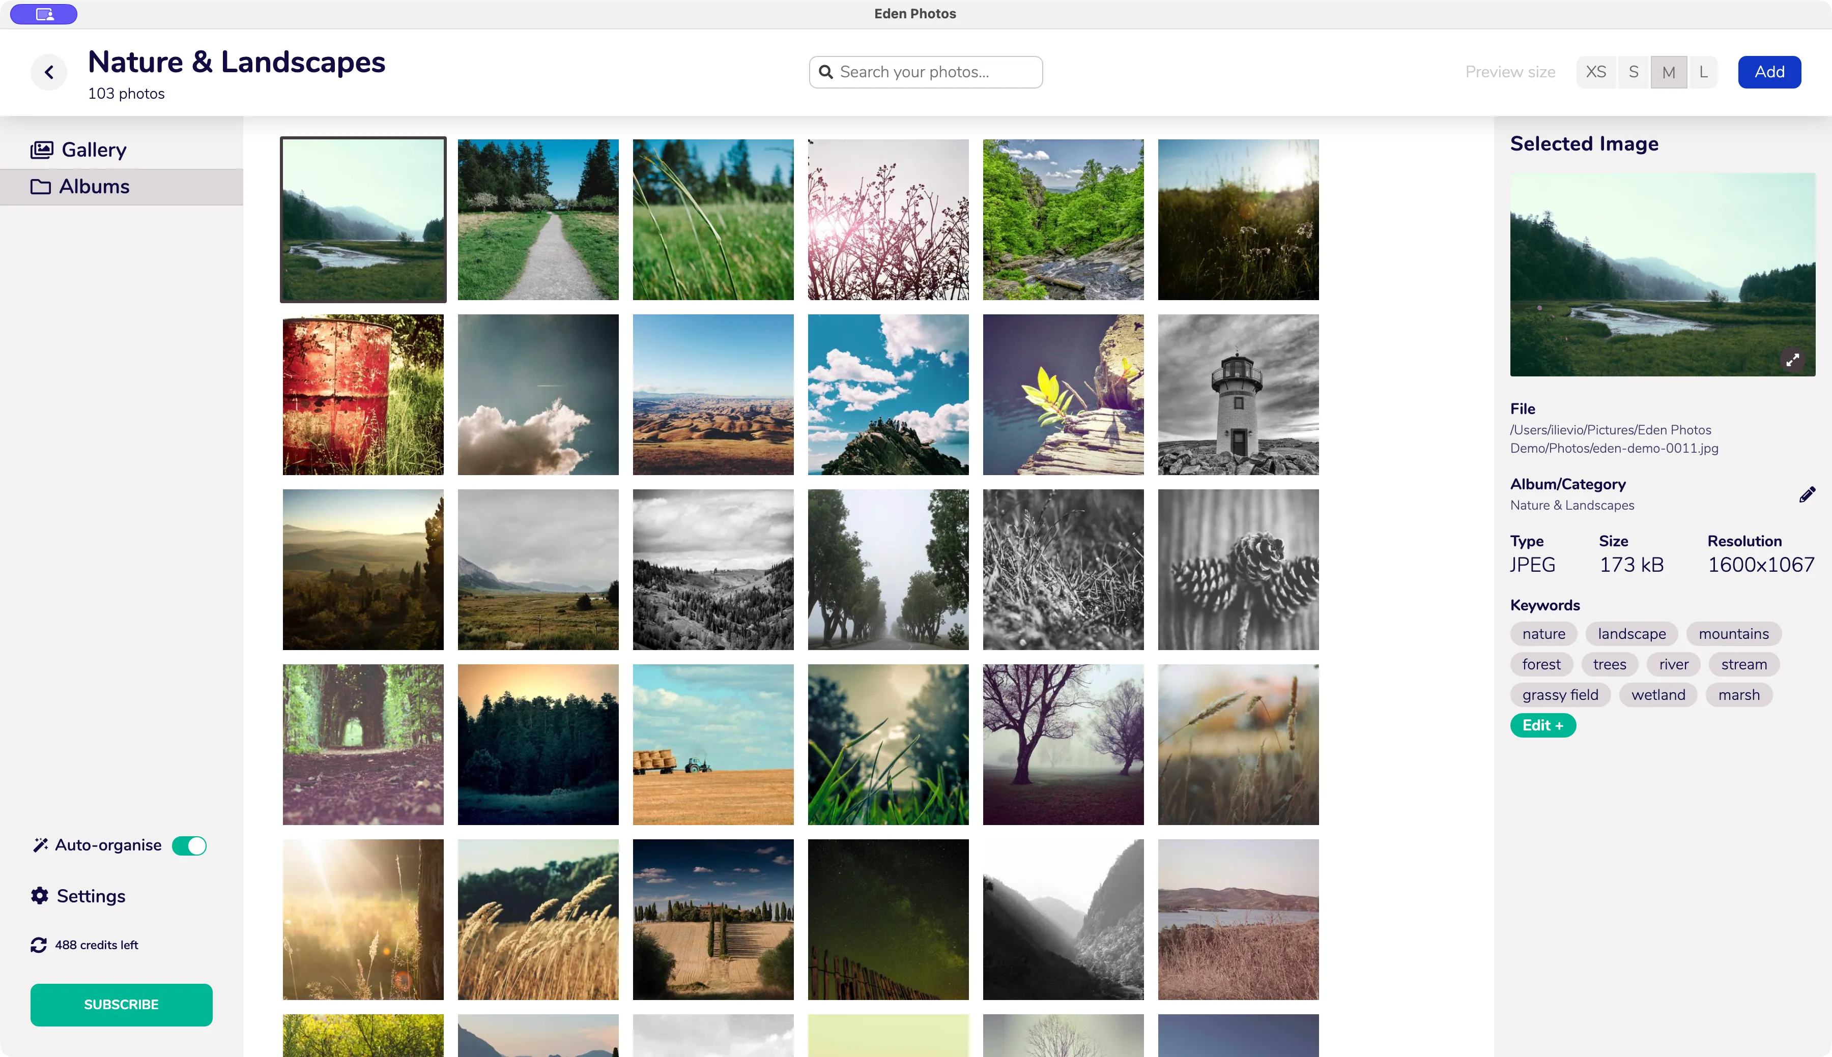Select the 'river' keyword tag
Image resolution: width=1832 pixels, height=1057 pixels.
(x=1674, y=664)
